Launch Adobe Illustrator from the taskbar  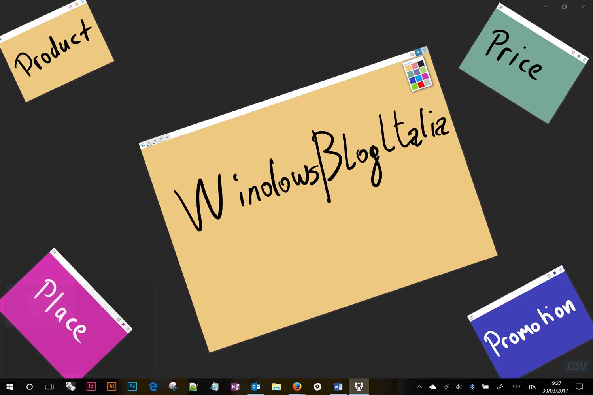pos(111,386)
